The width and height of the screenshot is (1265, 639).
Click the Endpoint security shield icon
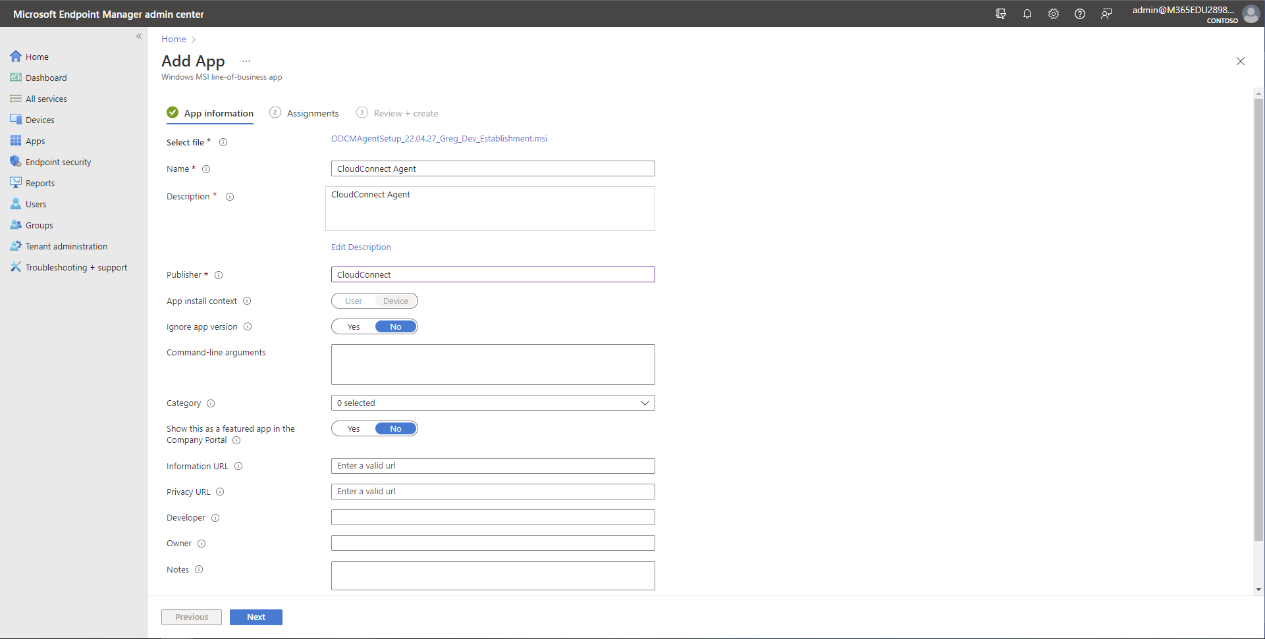coord(16,162)
